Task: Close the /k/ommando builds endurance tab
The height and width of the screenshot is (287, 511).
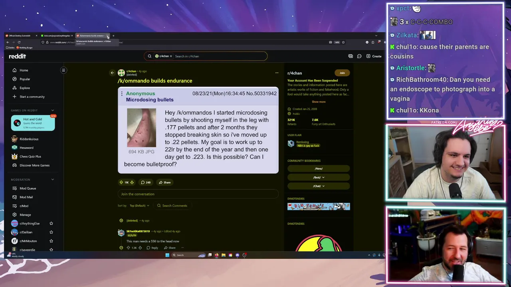Action: click(x=108, y=36)
